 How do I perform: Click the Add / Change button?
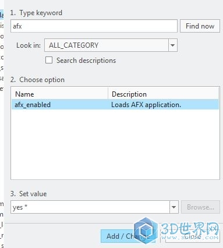(x=128, y=236)
